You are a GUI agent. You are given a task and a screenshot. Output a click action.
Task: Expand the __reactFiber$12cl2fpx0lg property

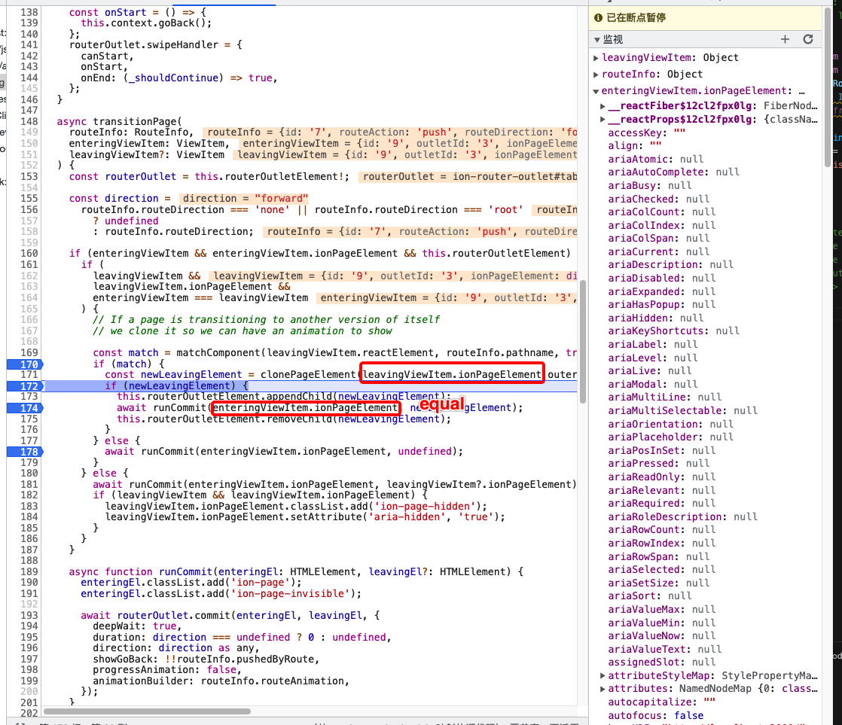point(603,106)
